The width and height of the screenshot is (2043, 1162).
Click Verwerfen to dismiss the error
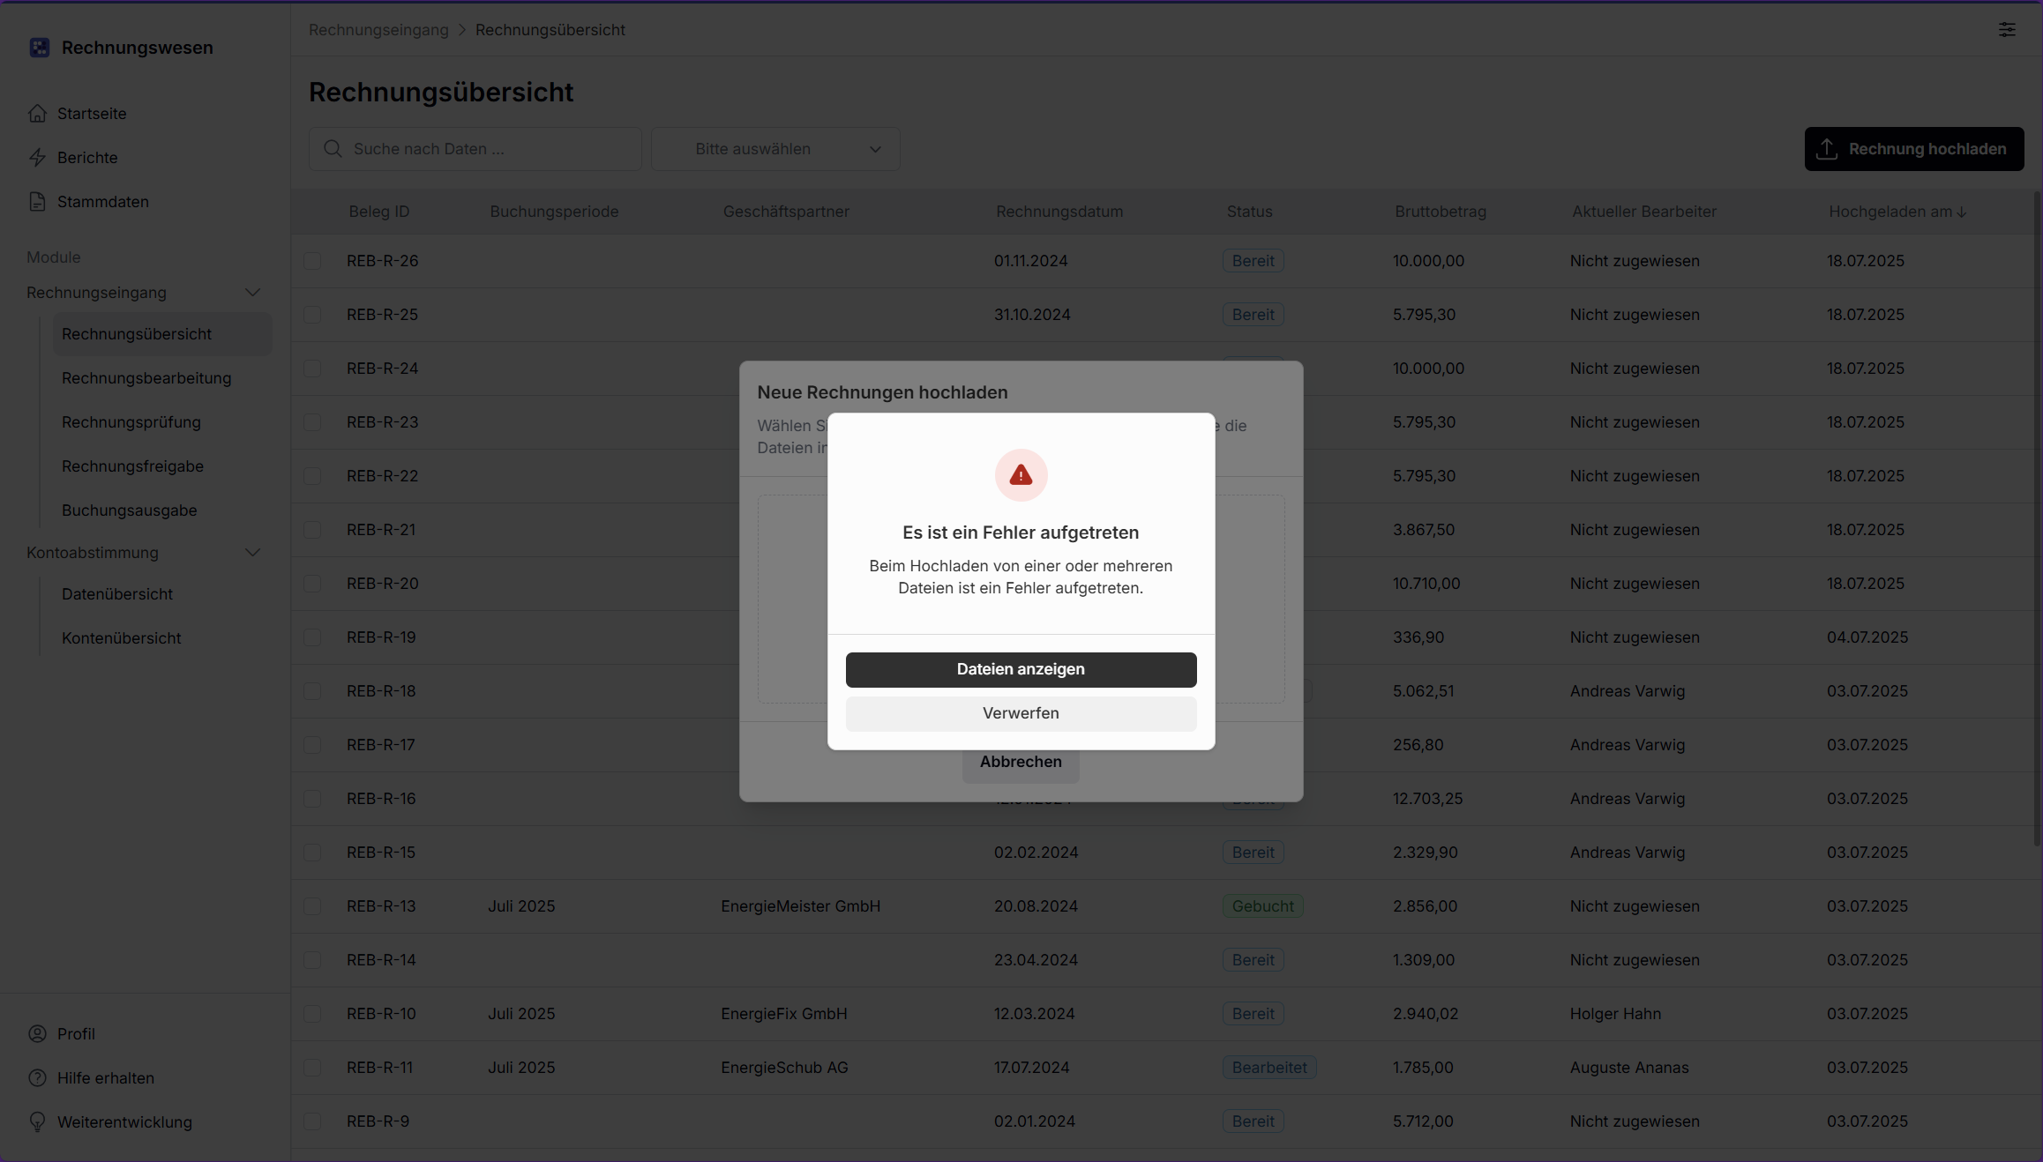point(1021,713)
